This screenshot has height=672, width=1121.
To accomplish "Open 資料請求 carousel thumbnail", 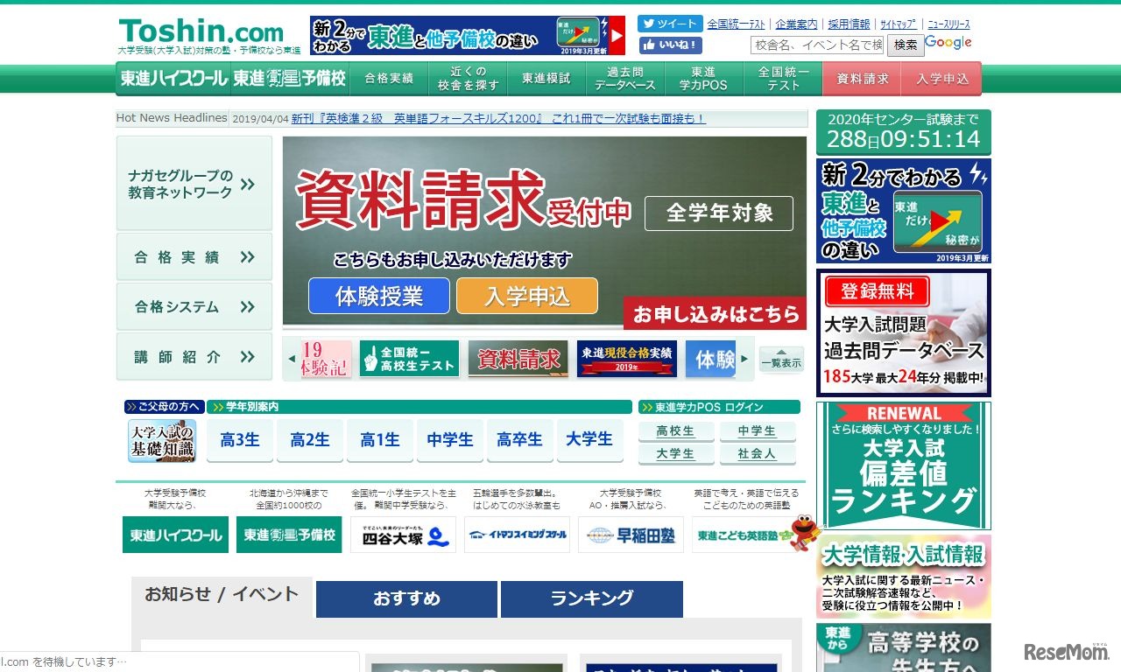I will click(x=518, y=359).
